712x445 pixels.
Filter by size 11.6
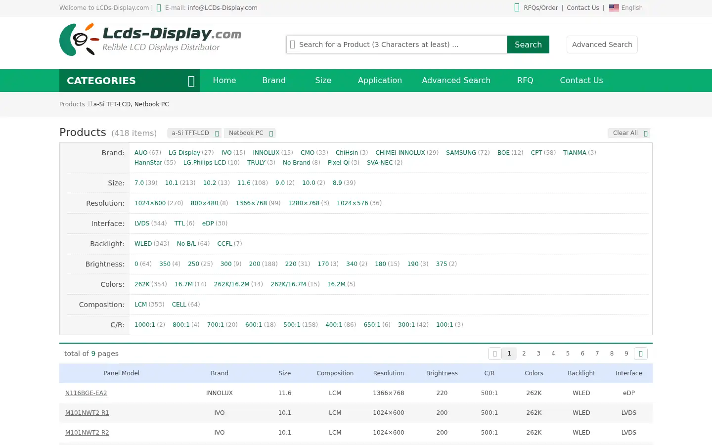(244, 183)
